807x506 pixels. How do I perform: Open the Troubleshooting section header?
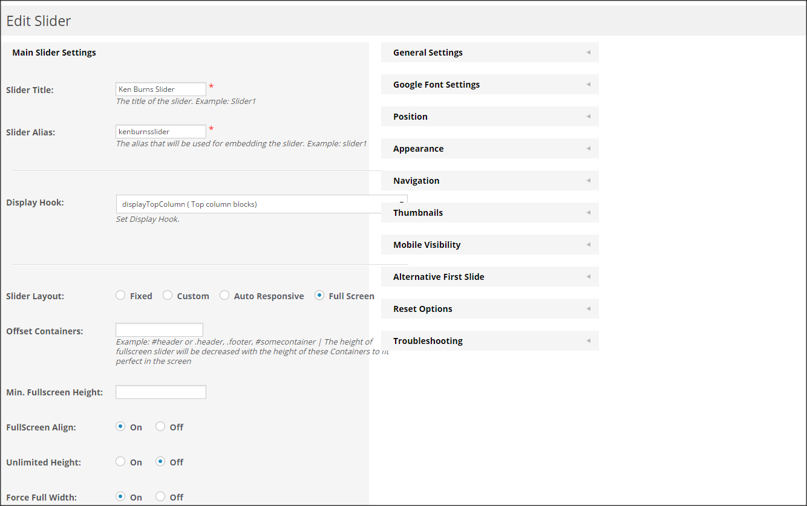(428, 341)
